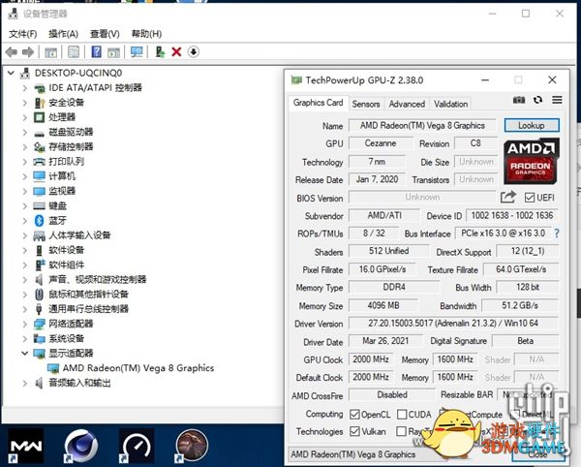This screenshot has height=467, width=581.
Task: Click the Show/Hide console tree toolbar icon
Action: point(50,52)
